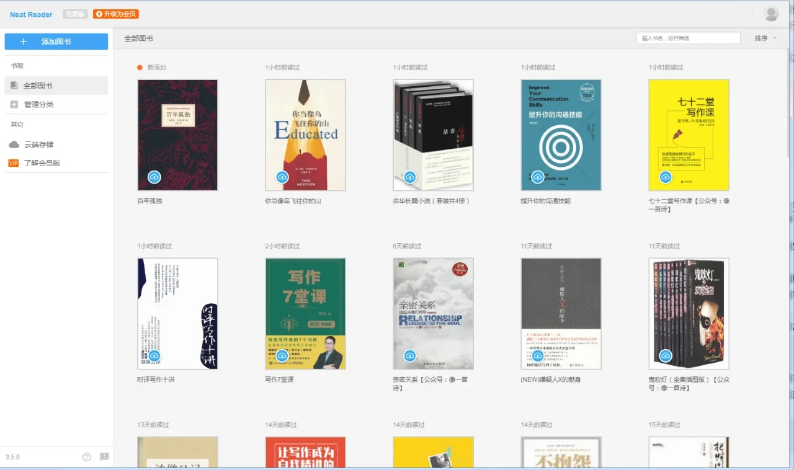Click the title 七十二堂写作课【公众号：像一首诗】
794x470 pixels.
pyautogui.click(x=689, y=205)
